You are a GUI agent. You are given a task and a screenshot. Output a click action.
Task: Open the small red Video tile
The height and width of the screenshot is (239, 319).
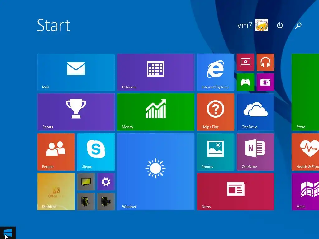point(245,62)
